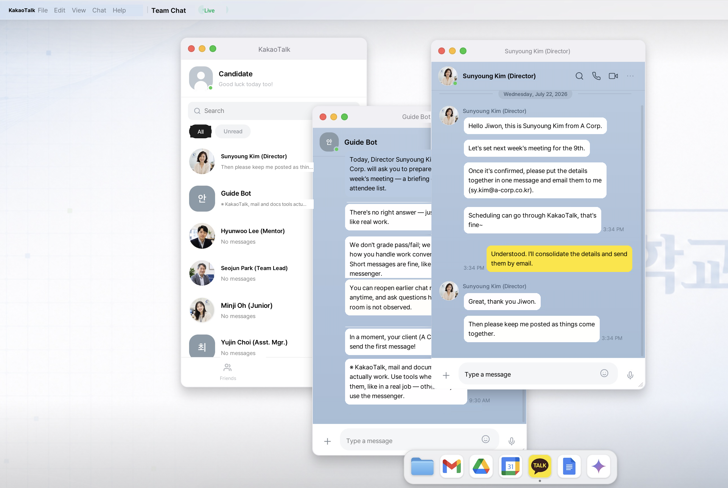Image resolution: width=728 pixels, height=488 pixels.
Task: Open emoji picker in Guide Bot chat
Action: click(x=486, y=439)
